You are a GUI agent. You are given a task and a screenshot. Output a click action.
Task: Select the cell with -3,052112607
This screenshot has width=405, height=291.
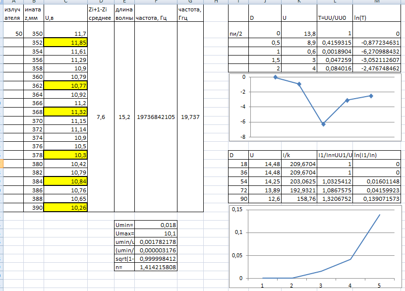[377, 60]
